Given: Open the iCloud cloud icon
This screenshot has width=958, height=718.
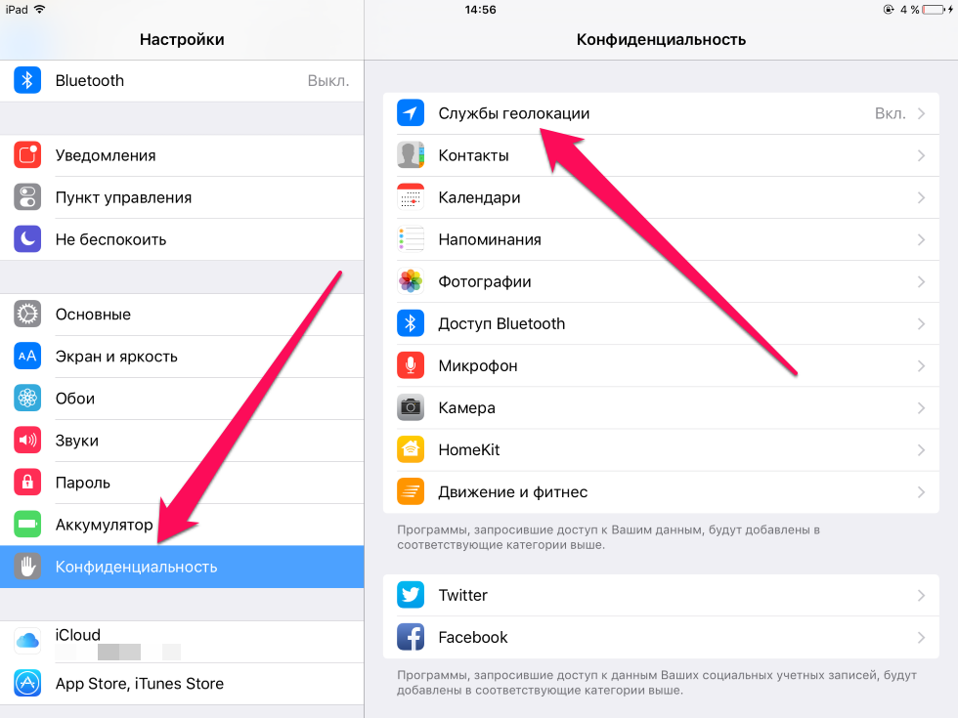Looking at the screenshot, I should pos(27,641).
